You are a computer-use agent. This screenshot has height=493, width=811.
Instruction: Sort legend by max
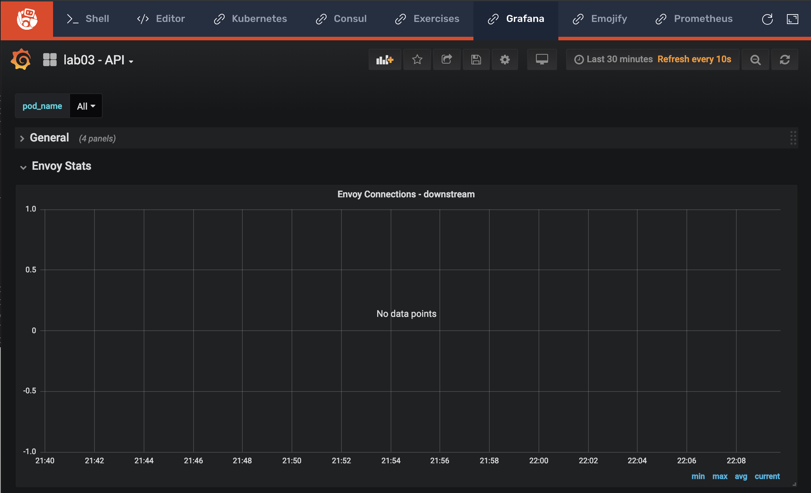[720, 476]
